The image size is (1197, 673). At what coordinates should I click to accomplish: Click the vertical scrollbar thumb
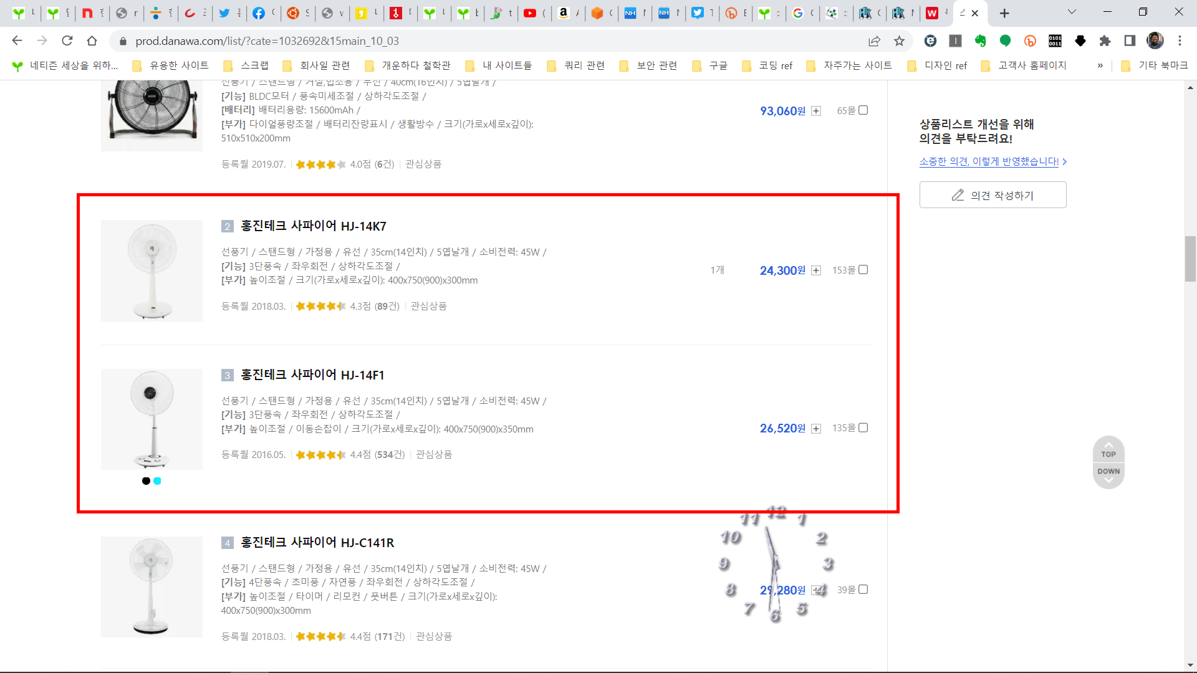pyautogui.click(x=1191, y=259)
